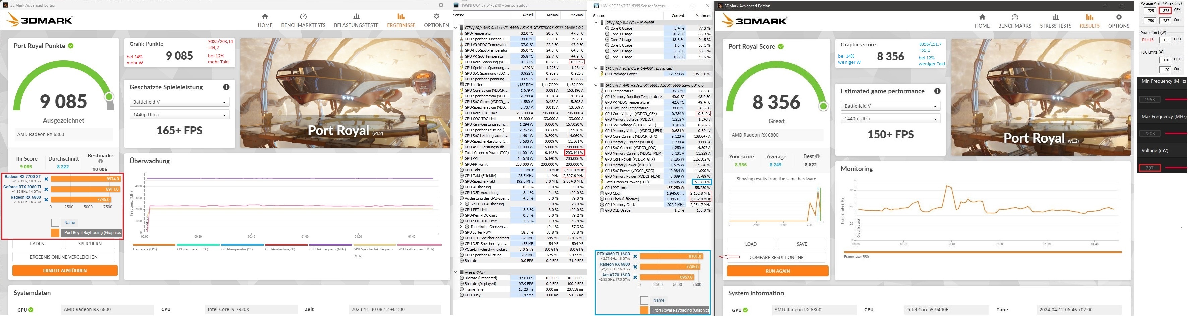Open the BENCHMARKS tab in English 3DMark
This screenshot has width=1189, height=319.
[x=1014, y=21]
